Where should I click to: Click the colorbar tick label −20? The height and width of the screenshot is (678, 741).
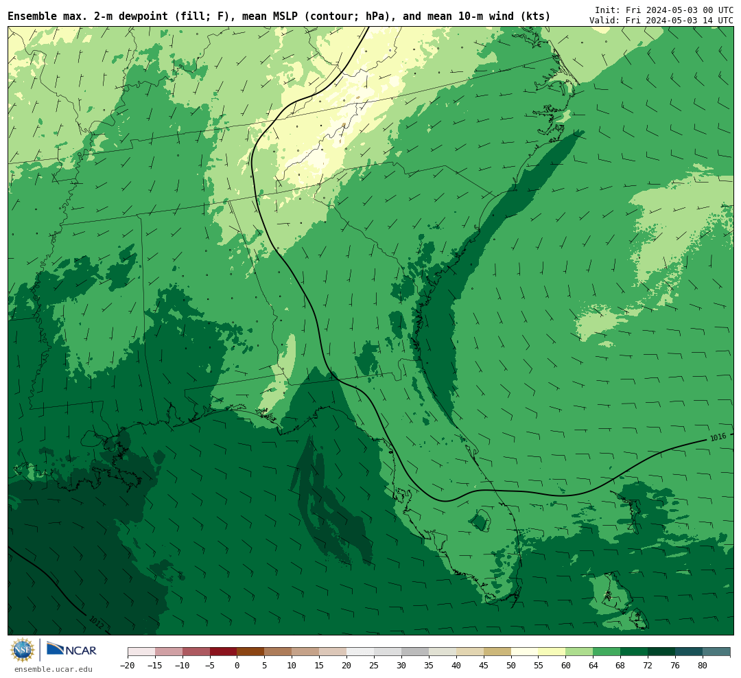pyautogui.click(x=128, y=665)
